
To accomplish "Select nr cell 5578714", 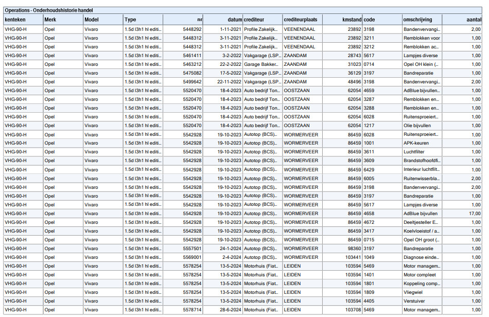I will click(183, 309).
